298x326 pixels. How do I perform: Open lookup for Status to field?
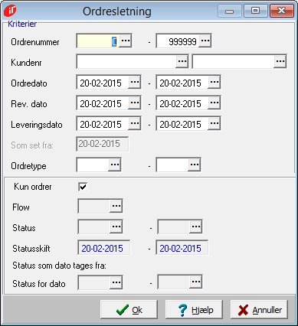[x=196, y=227]
